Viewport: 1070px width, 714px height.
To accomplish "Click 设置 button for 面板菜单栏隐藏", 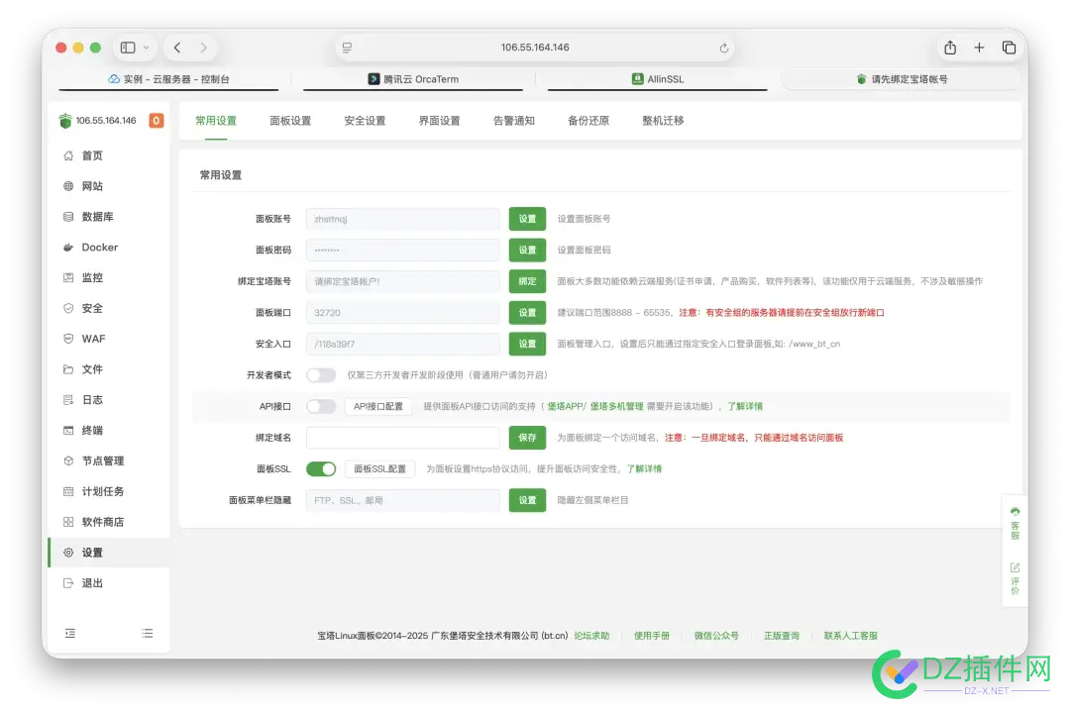I will click(527, 500).
